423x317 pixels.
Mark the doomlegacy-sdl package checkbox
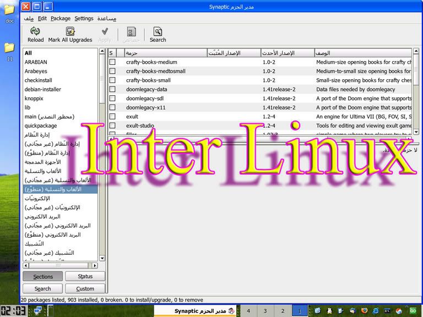112,99
